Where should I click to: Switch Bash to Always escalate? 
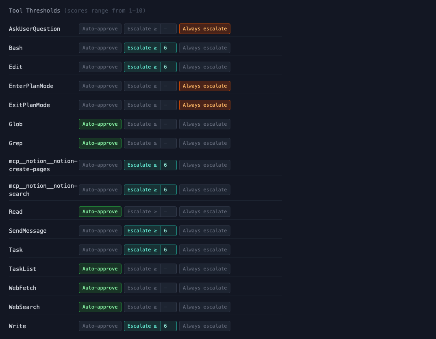tap(204, 47)
